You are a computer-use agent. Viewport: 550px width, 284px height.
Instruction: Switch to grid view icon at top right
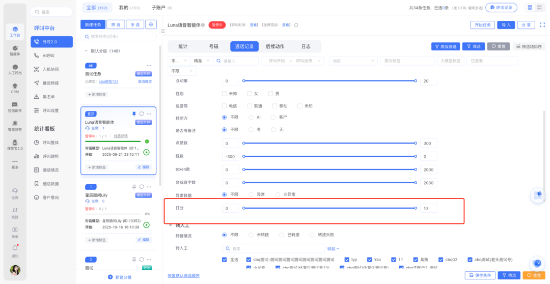click(530, 8)
